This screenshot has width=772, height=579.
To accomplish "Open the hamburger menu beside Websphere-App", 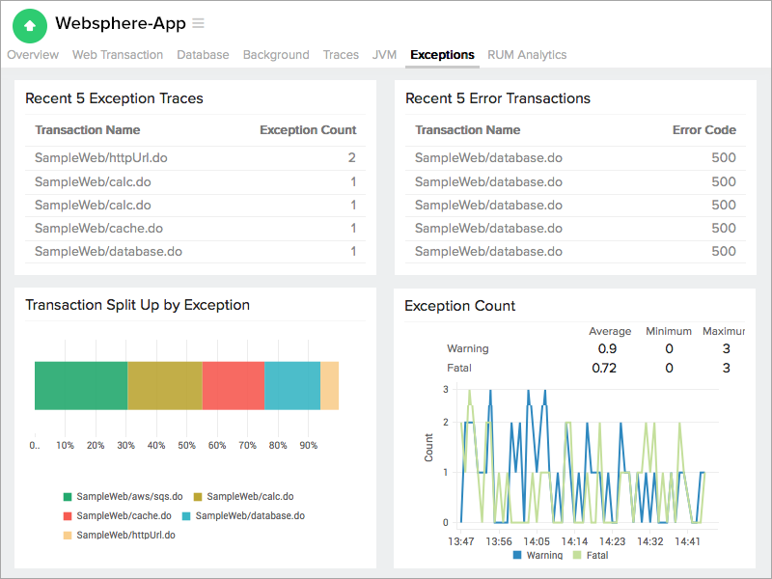I will 198,23.
